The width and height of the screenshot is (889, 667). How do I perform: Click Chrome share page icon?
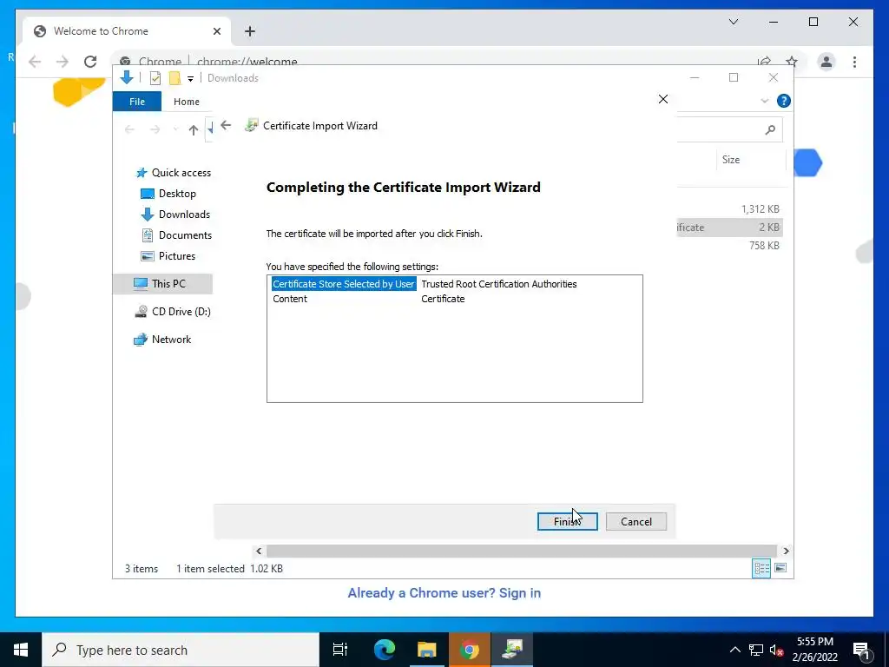coord(764,62)
